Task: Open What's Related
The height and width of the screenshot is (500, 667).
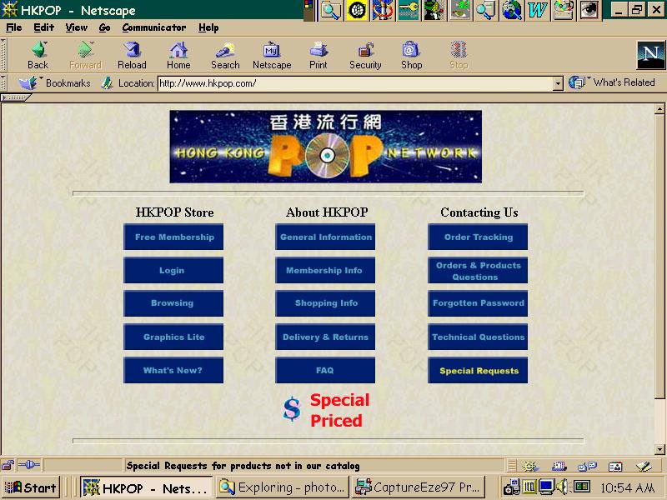Action: click(x=612, y=82)
